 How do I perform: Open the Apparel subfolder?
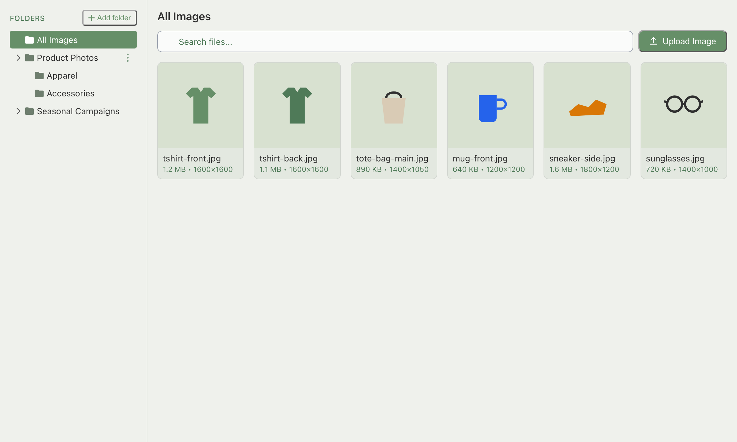[x=73, y=76]
